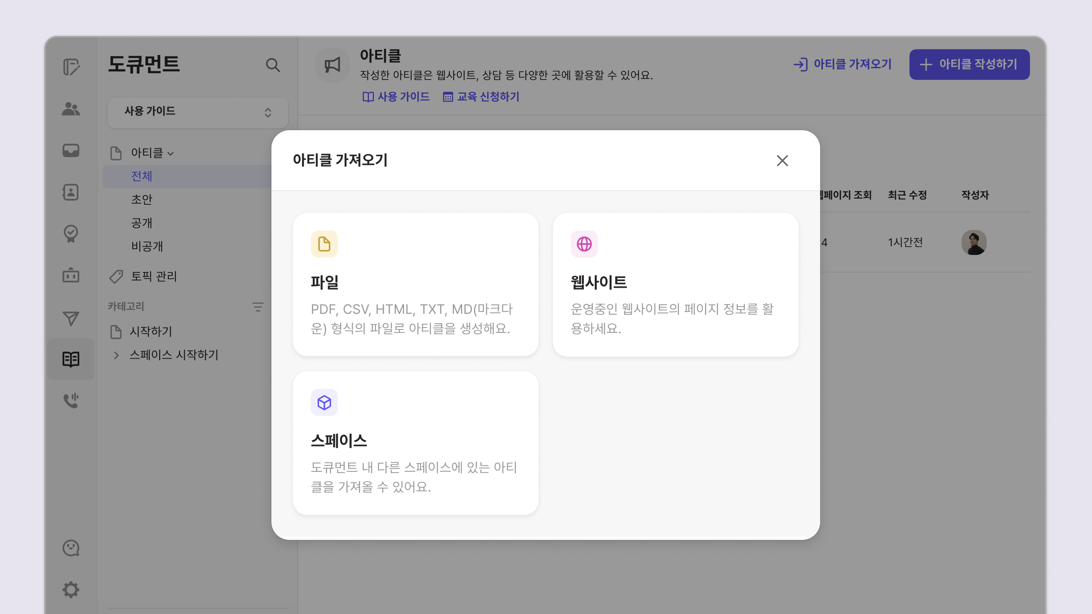The image size is (1092, 614).
Task: Select the 비공개 filter in sidebar
Action: [x=147, y=246]
